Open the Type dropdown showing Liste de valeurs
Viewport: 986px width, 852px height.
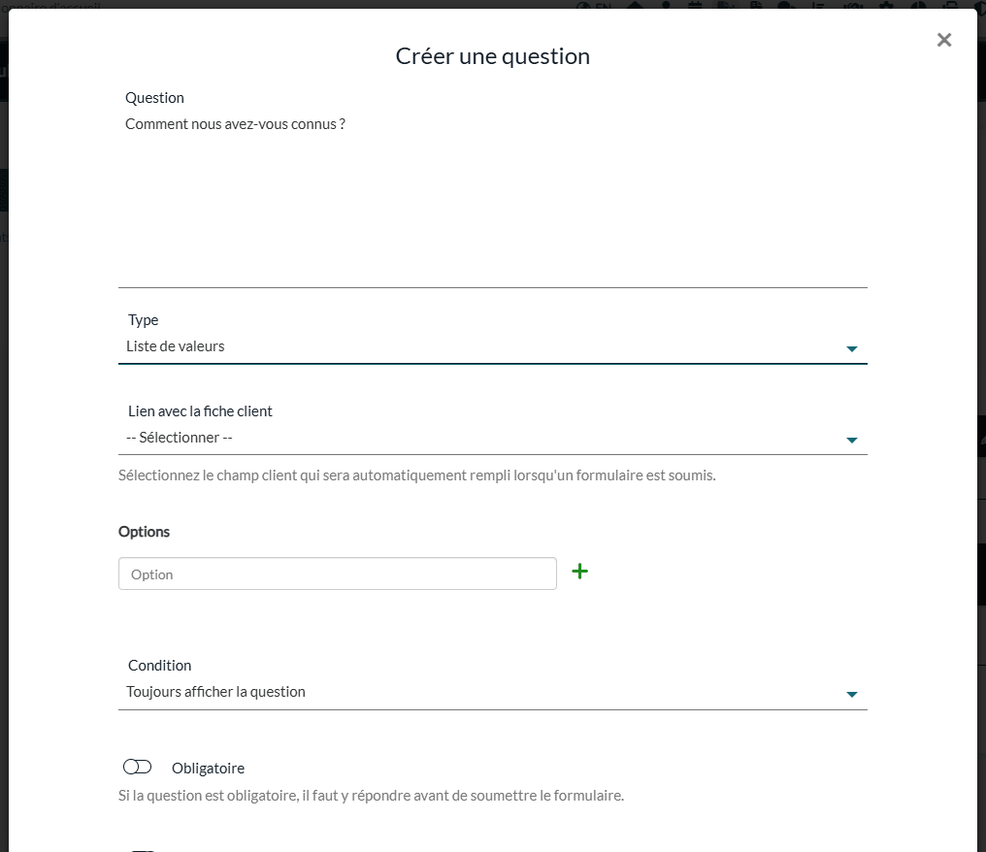point(492,347)
